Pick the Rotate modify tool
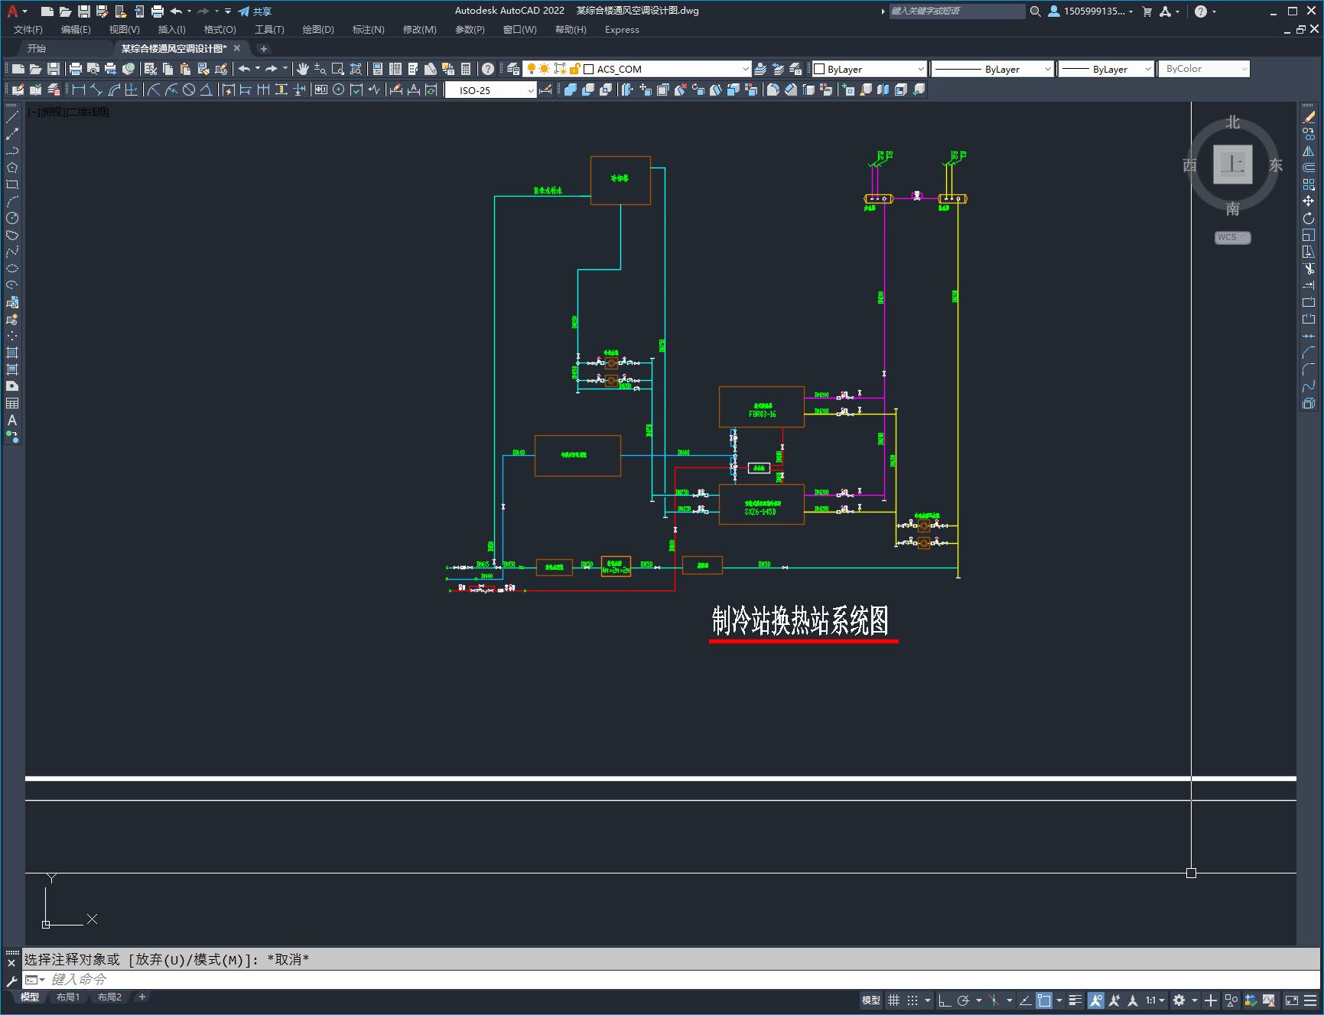This screenshot has height=1015, width=1324. point(1309,218)
